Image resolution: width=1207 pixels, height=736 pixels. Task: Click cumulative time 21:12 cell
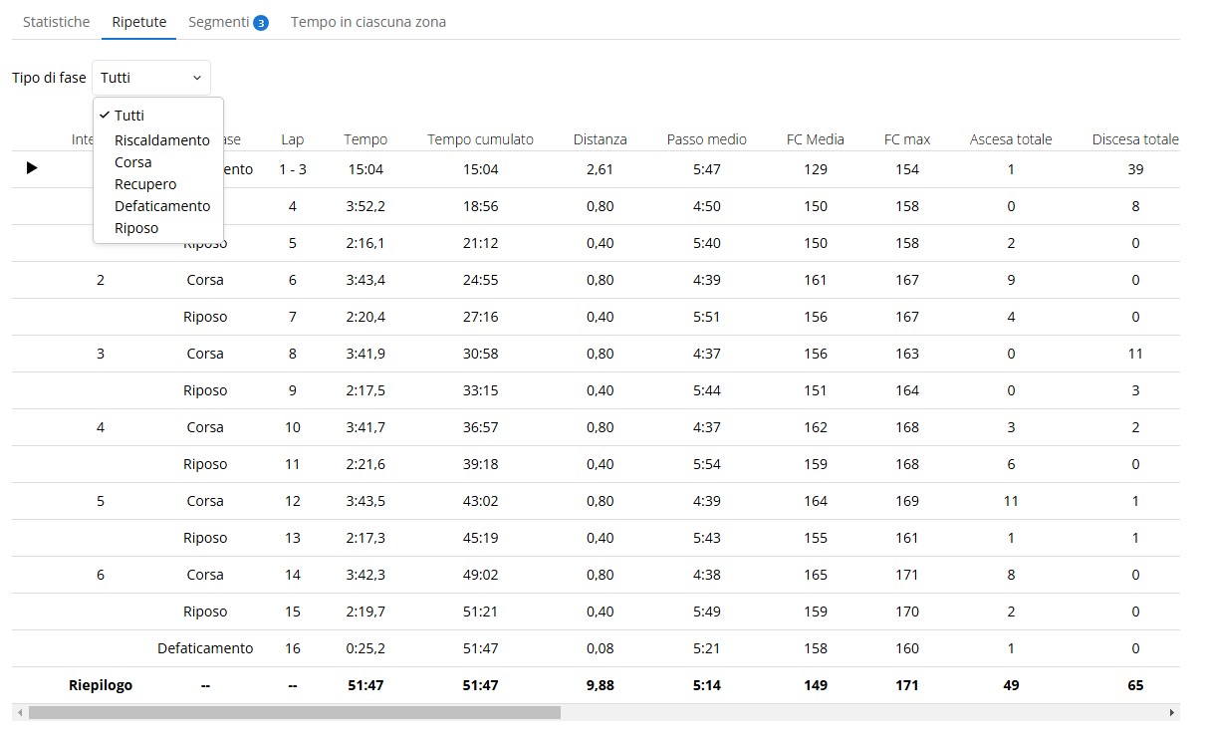(480, 243)
